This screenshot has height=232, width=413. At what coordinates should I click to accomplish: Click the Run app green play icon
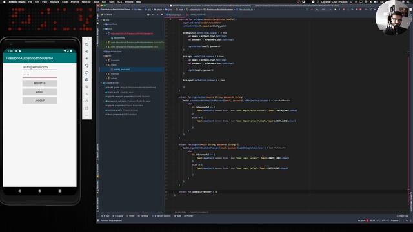[335, 10]
